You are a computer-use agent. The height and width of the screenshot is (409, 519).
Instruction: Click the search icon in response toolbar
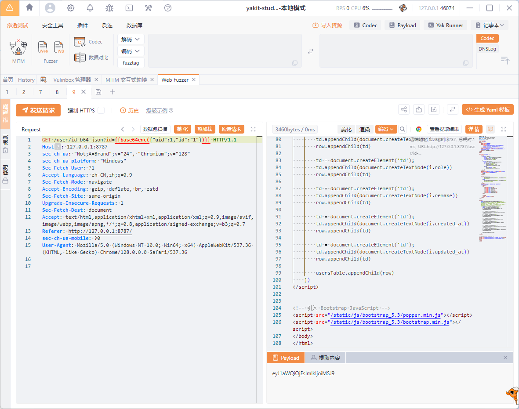(x=403, y=129)
